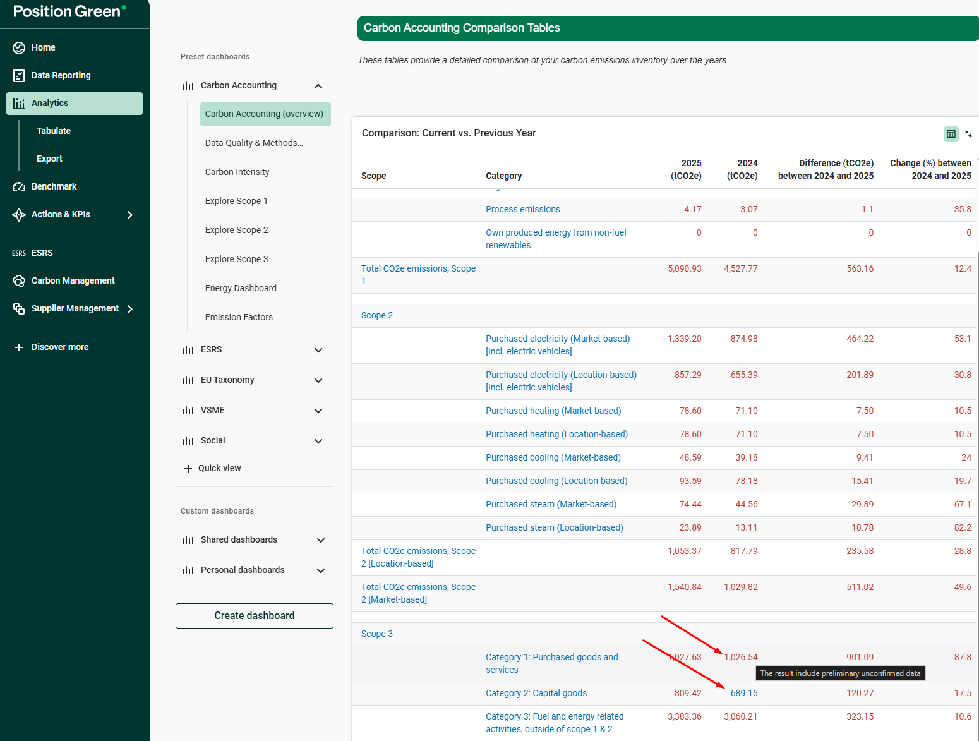Open the Export sub-item under Analytics
Viewport: 979px width, 741px height.
click(49, 159)
